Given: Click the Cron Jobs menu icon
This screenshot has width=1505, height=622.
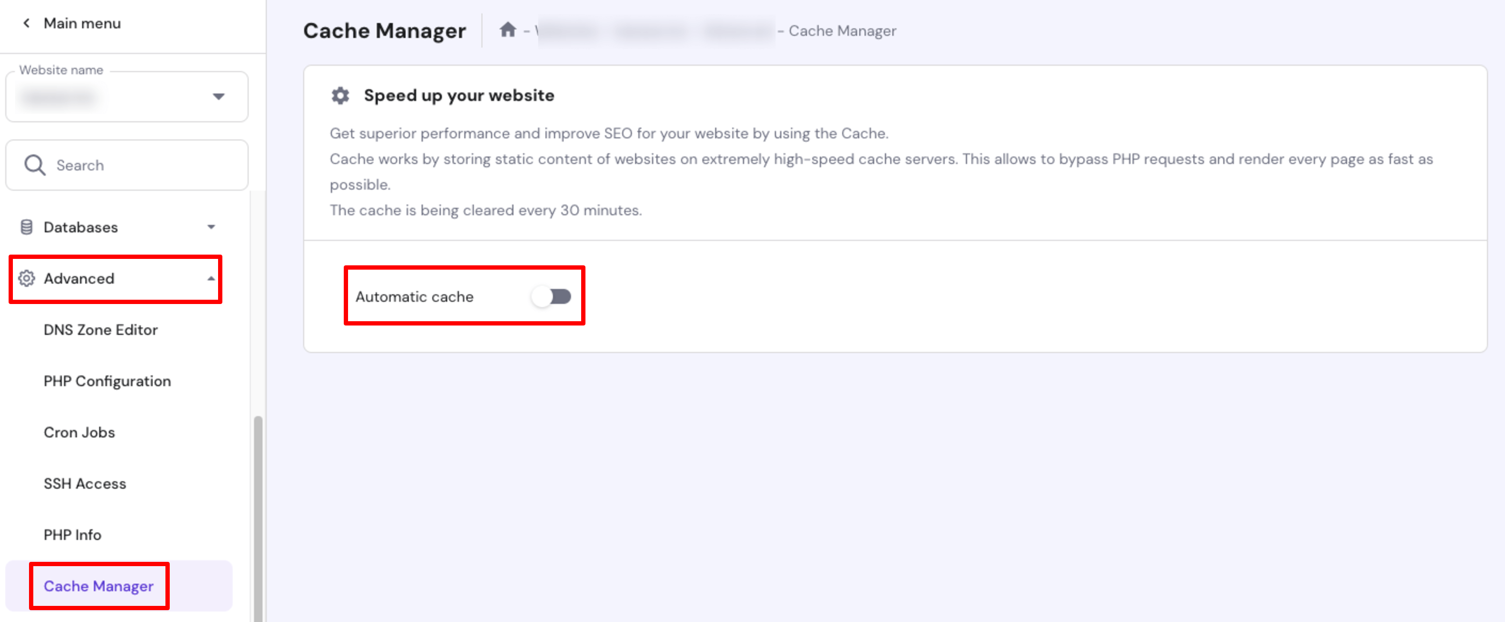Looking at the screenshot, I should click(79, 432).
